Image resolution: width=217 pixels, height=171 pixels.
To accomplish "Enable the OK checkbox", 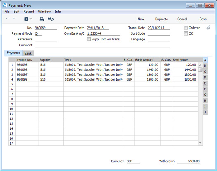I will 186,33.
